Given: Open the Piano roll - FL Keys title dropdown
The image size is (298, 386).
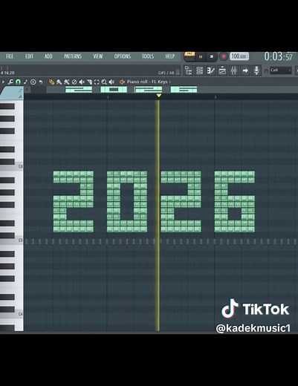Looking at the screenshot, I should pos(149,82).
